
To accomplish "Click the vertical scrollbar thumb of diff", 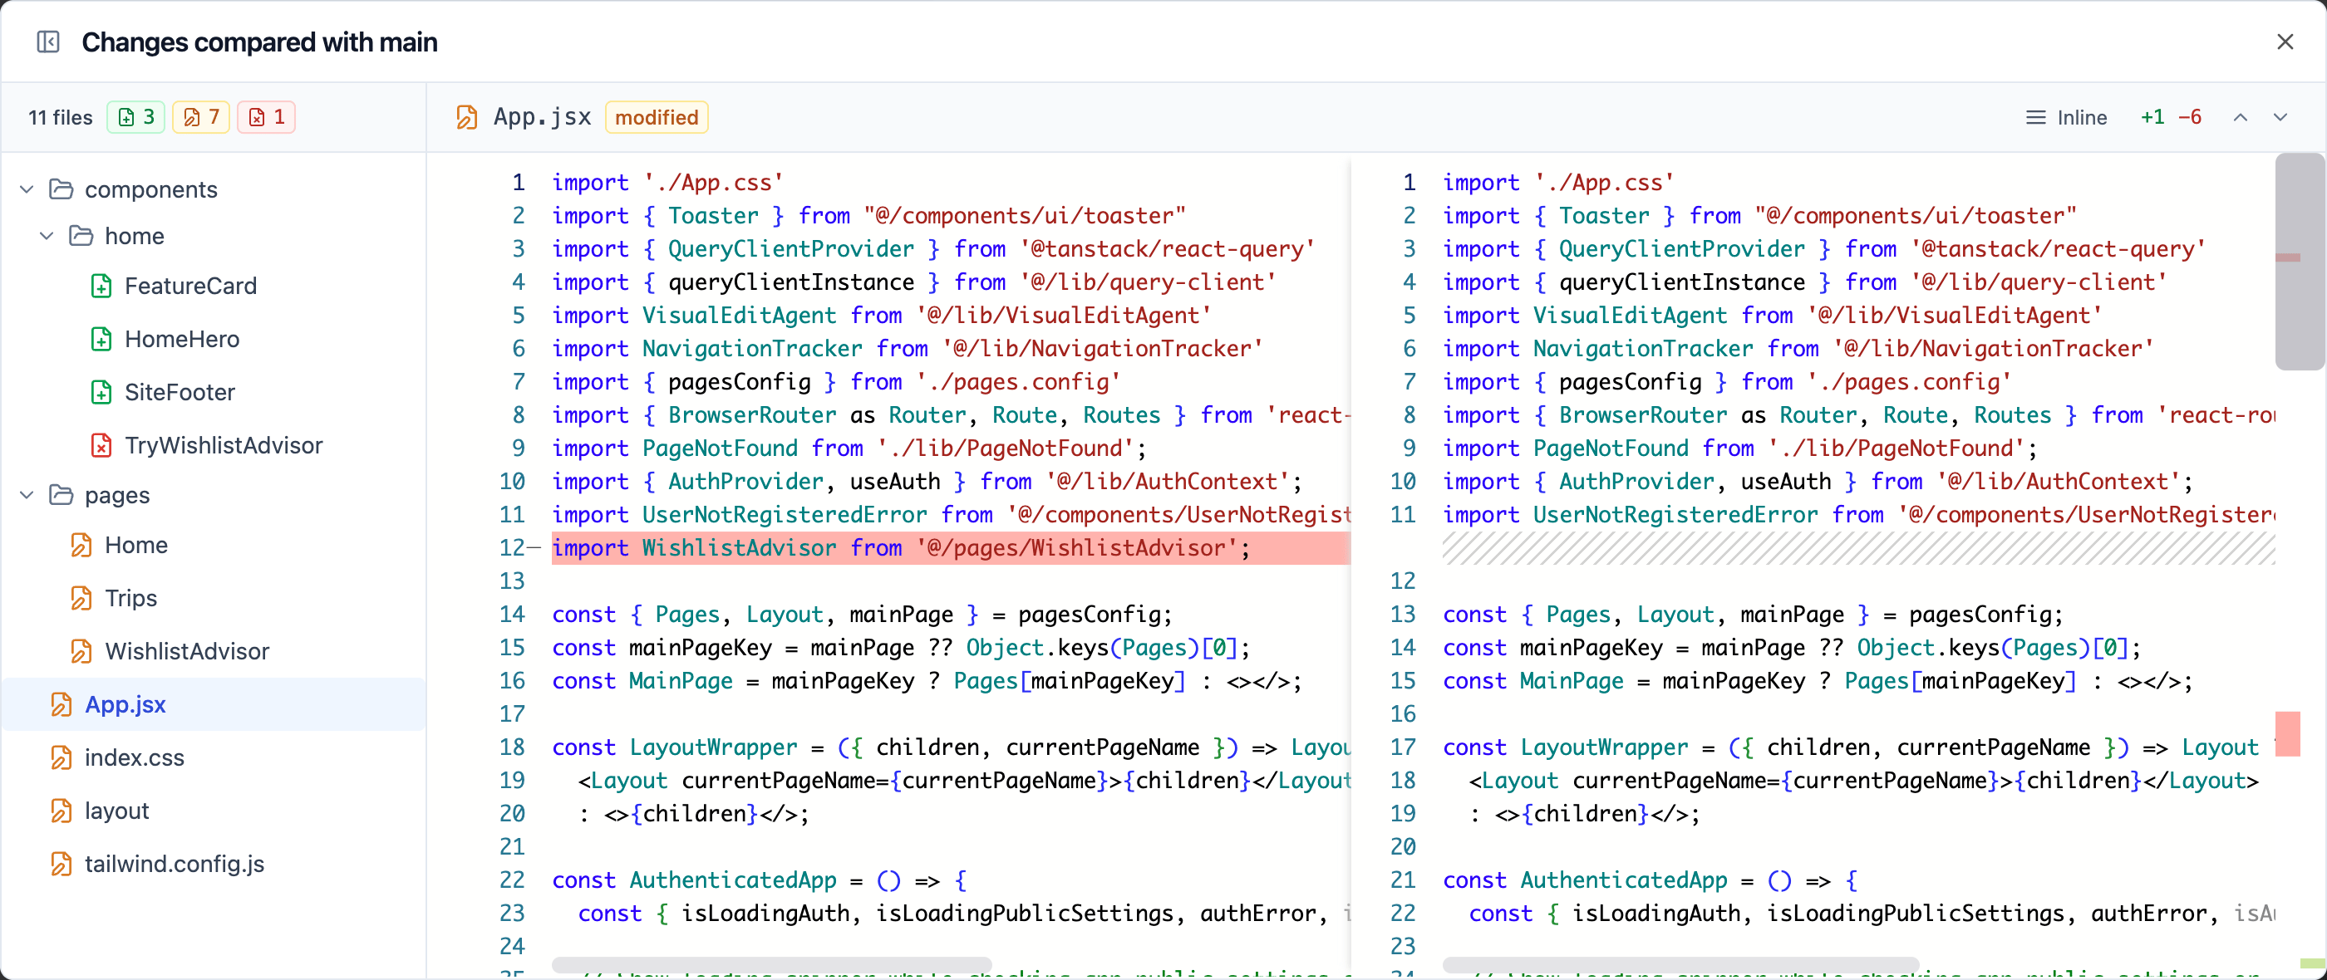I will pyautogui.click(x=2299, y=262).
